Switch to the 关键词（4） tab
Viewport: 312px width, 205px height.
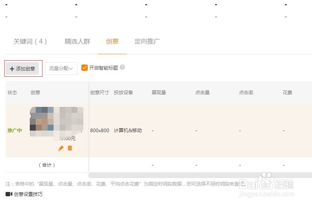(x=30, y=42)
